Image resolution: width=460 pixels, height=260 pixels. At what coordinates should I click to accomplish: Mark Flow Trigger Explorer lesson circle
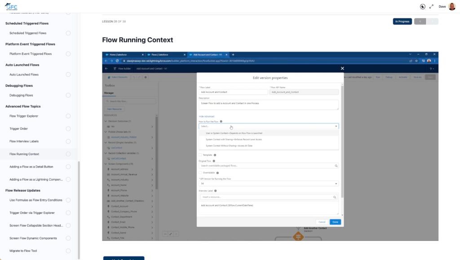(x=68, y=116)
